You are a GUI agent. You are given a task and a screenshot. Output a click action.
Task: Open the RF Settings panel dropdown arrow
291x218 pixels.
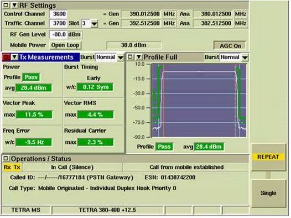tap(14, 6)
